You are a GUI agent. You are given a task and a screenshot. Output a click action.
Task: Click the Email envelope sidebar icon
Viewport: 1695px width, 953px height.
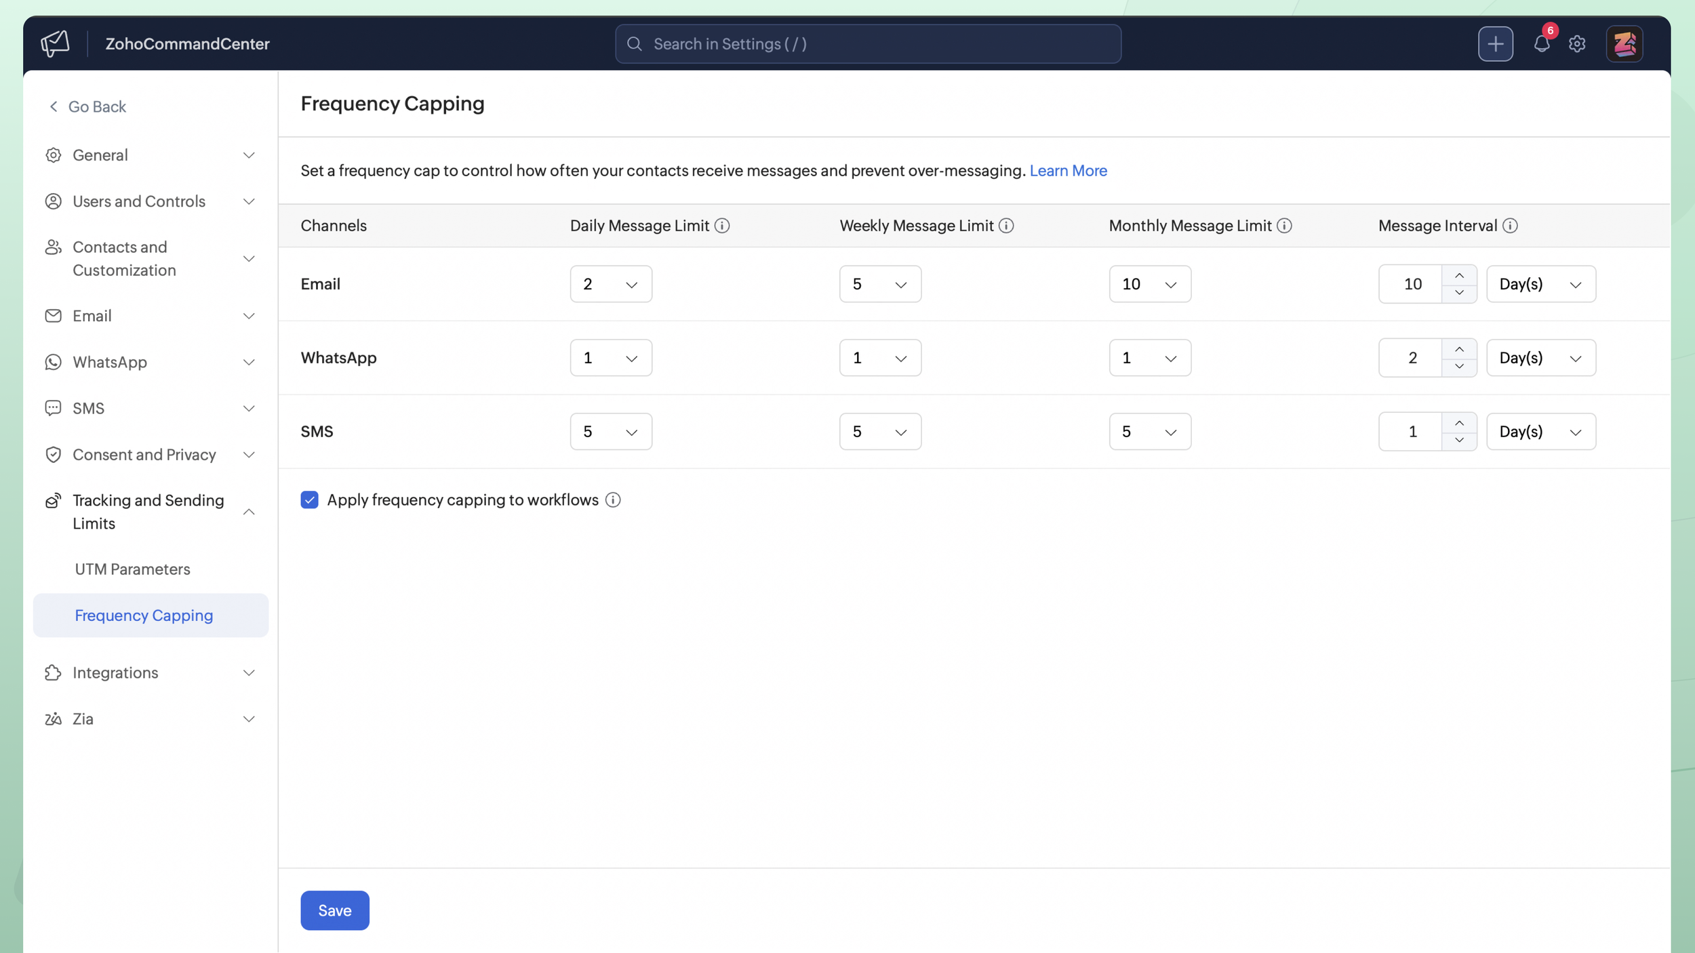[53, 316]
